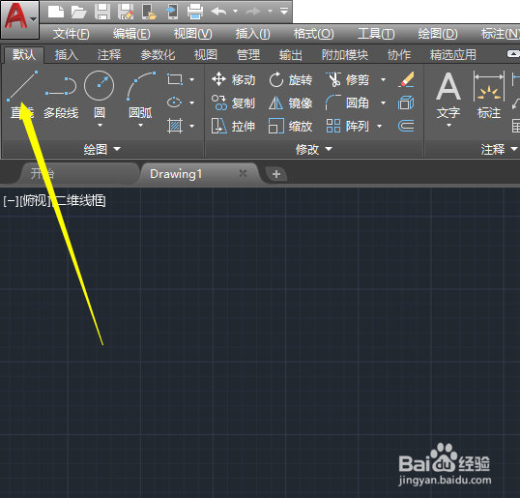Expand the Rectangle tool dropdown arrow
The height and width of the screenshot is (498, 520).
click(x=191, y=79)
